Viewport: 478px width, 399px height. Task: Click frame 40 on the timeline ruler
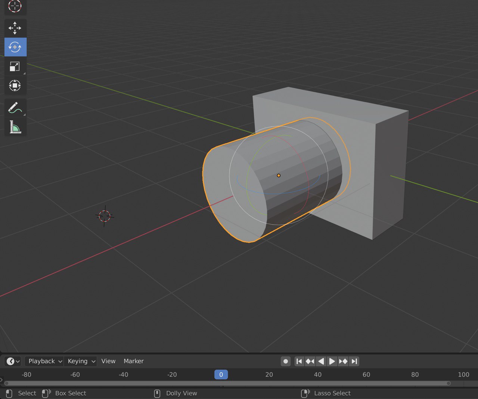pyautogui.click(x=318, y=374)
